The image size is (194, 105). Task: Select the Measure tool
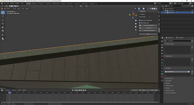[x=3, y=39]
